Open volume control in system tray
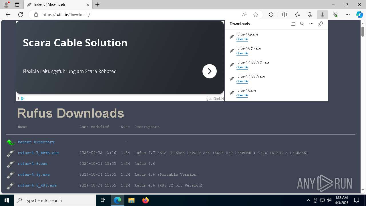This screenshot has height=206, width=366. coord(329,200)
